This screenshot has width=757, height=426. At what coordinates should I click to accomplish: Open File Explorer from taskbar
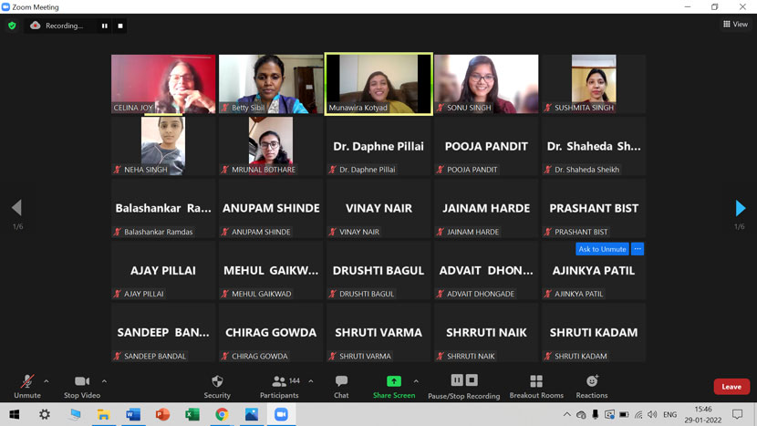coord(103,414)
